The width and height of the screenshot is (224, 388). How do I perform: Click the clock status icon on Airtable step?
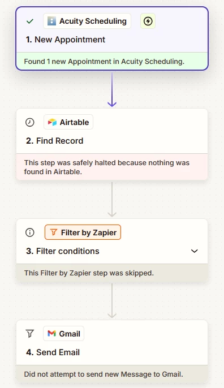30,122
